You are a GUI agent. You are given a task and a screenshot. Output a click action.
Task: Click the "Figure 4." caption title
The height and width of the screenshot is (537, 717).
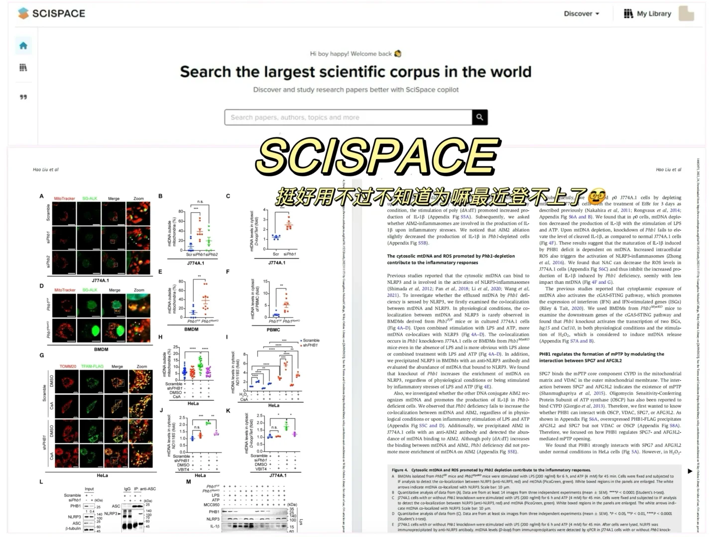coord(400,470)
